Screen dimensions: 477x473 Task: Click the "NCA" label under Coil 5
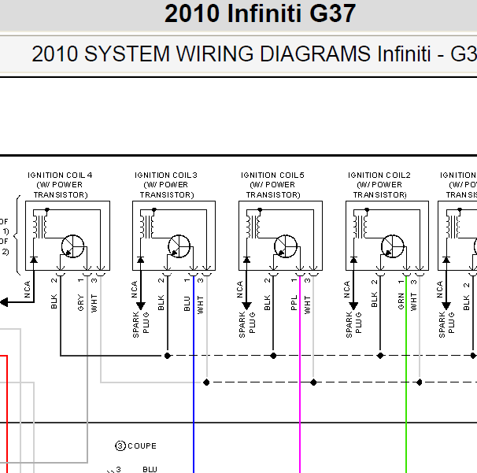(240, 290)
